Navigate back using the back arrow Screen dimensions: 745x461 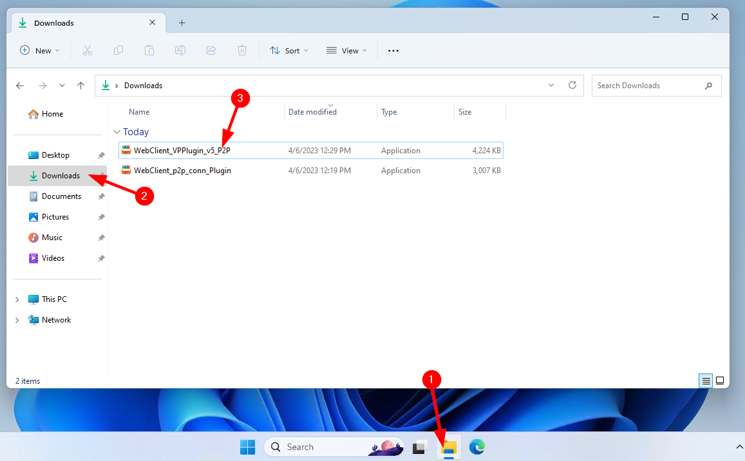point(19,85)
